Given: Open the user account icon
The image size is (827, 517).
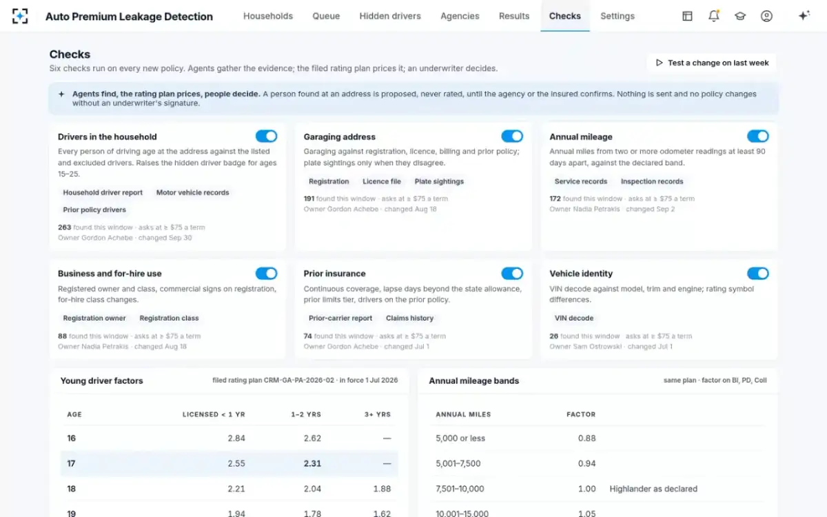Looking at the screenshot, I should [766, 16].
